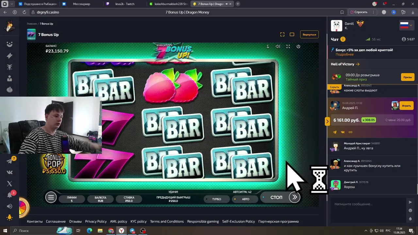The height and width of the screenshot is (235, 418).
Task: Enter slot fullscreen via expand icon
Action: pyautogui.click(x=288, y=46)
